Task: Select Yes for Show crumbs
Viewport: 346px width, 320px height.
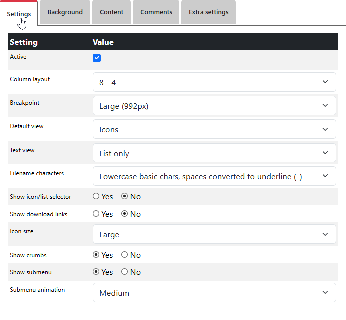Action: point(96,255)
